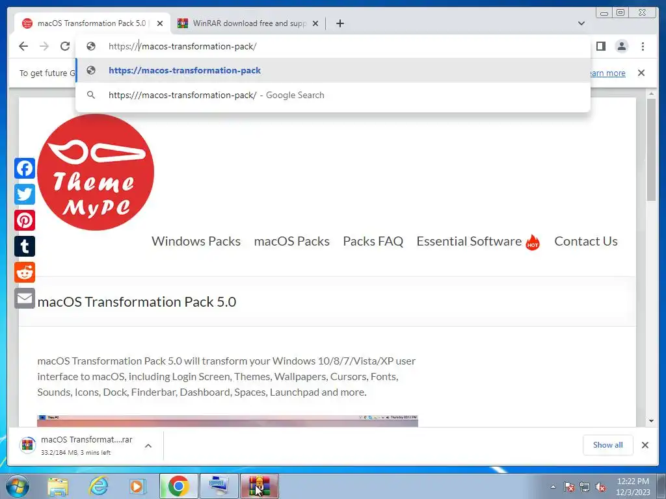Screen dimensions: 666x499
Task: Open the Contact Us page
Action: [586, 241]
